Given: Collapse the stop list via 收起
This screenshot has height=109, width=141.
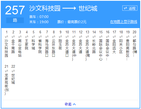Looking at the screenshot, I should (x=68, y=104).
